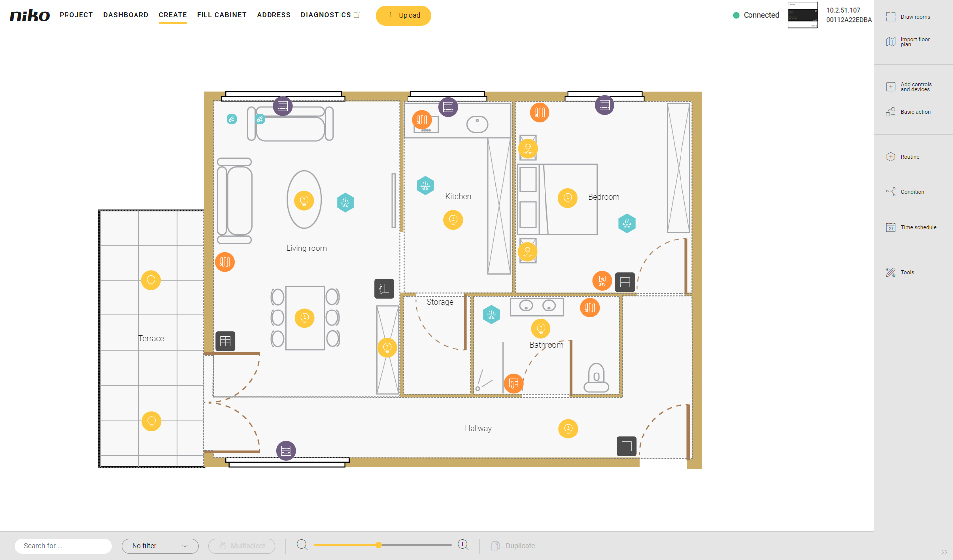Image resolution: width=953 pixels, height=560 pixels.
Task: Select the Kitchen ventilation hexagon icon
Action: pos(425,186)
